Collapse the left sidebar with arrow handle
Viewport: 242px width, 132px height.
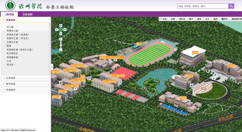click(52, 67)
